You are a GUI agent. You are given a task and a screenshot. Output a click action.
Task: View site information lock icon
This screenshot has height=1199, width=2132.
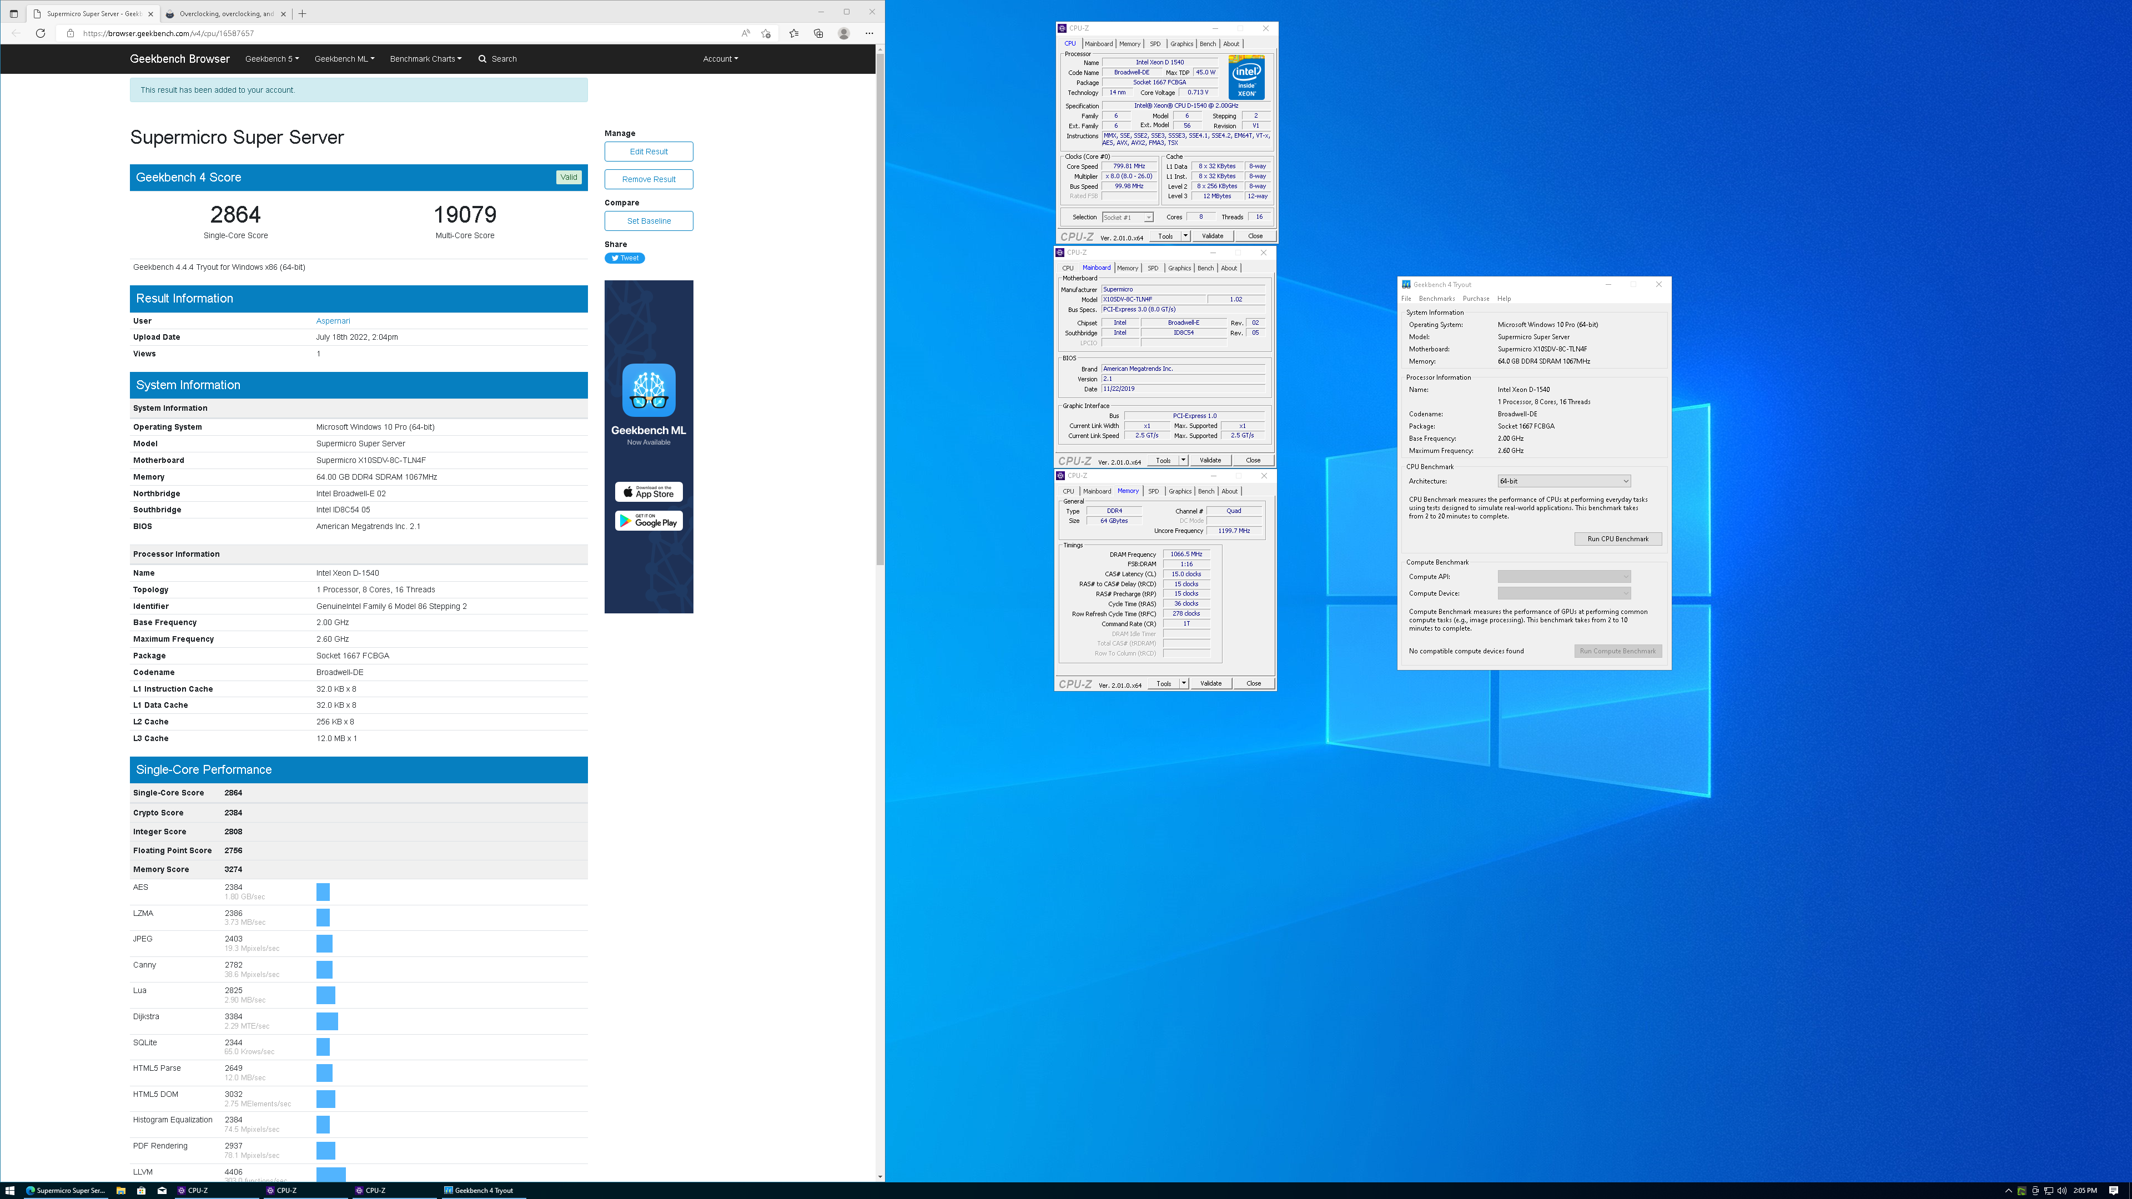click(71, 33)
